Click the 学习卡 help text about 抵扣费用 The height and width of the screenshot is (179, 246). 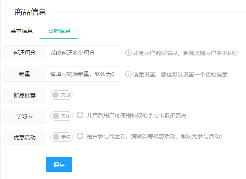click(137, 116)
